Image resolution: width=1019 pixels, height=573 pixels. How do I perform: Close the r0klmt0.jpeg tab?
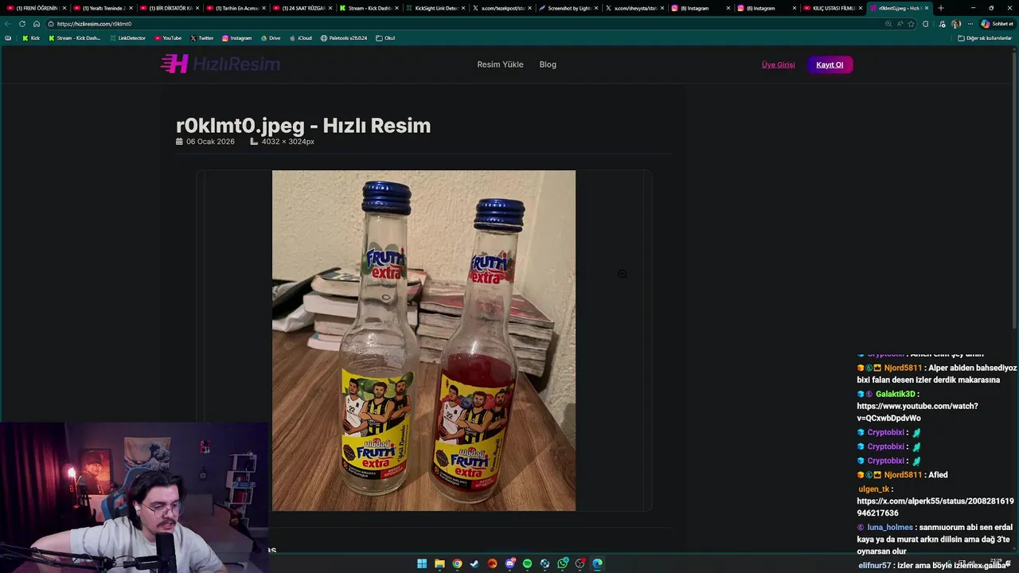point(927,8)
